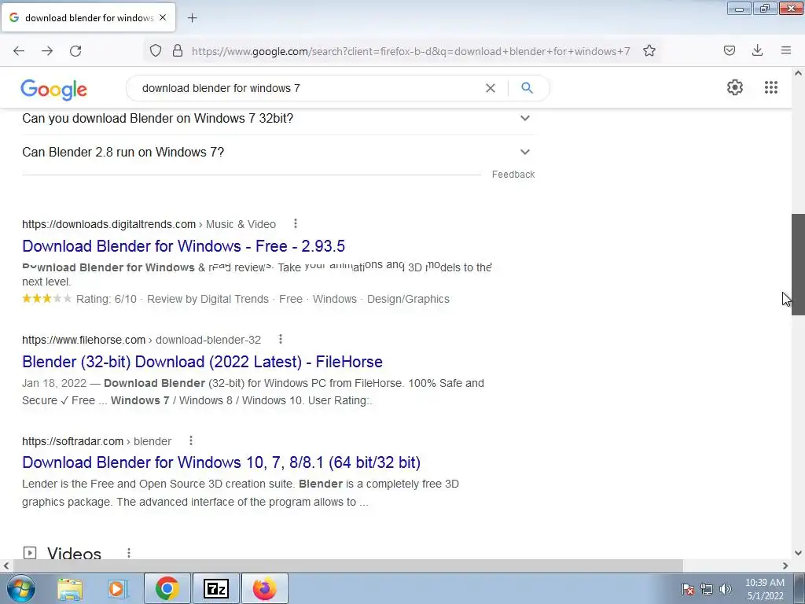This screenshot has height=604, width=805.
Task: Open Windows Media Player from taskbar
Action: [116, 589]
